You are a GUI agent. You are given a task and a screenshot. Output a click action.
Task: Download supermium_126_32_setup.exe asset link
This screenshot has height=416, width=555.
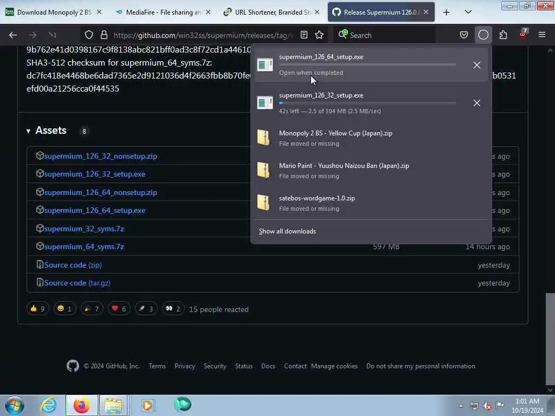pyautogui.click(x=94, y=174)
